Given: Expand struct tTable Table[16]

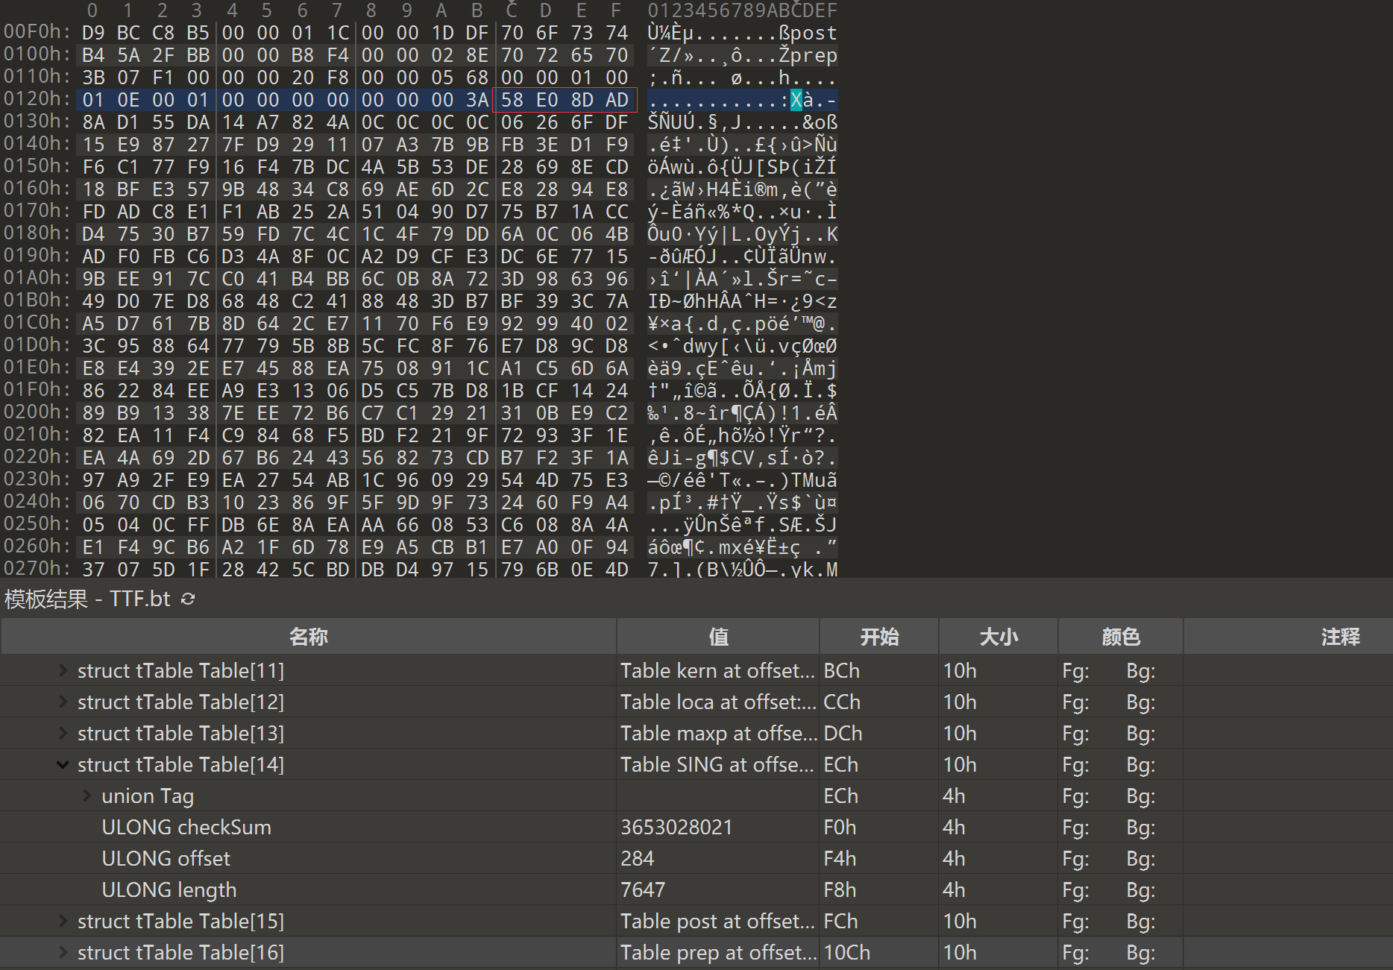Looking at the screenshot, I should click(x=63, y=952).
